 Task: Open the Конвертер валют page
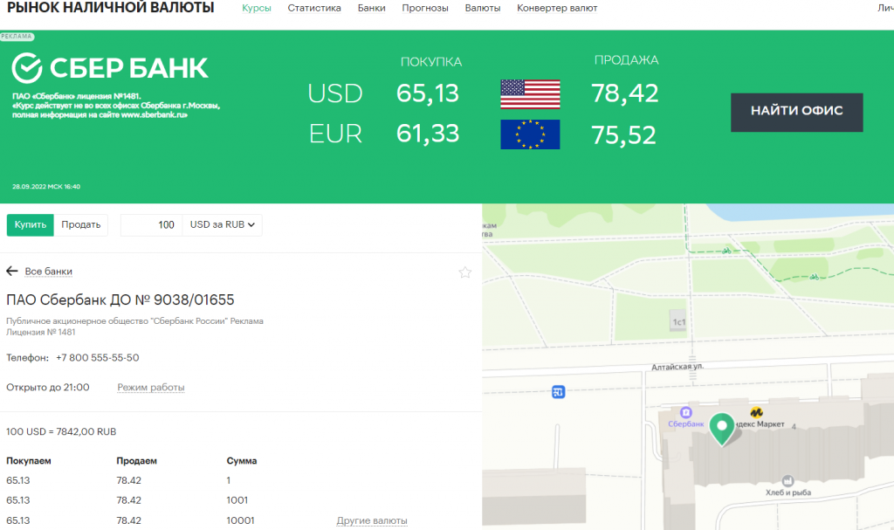click(x=557, y=8)
